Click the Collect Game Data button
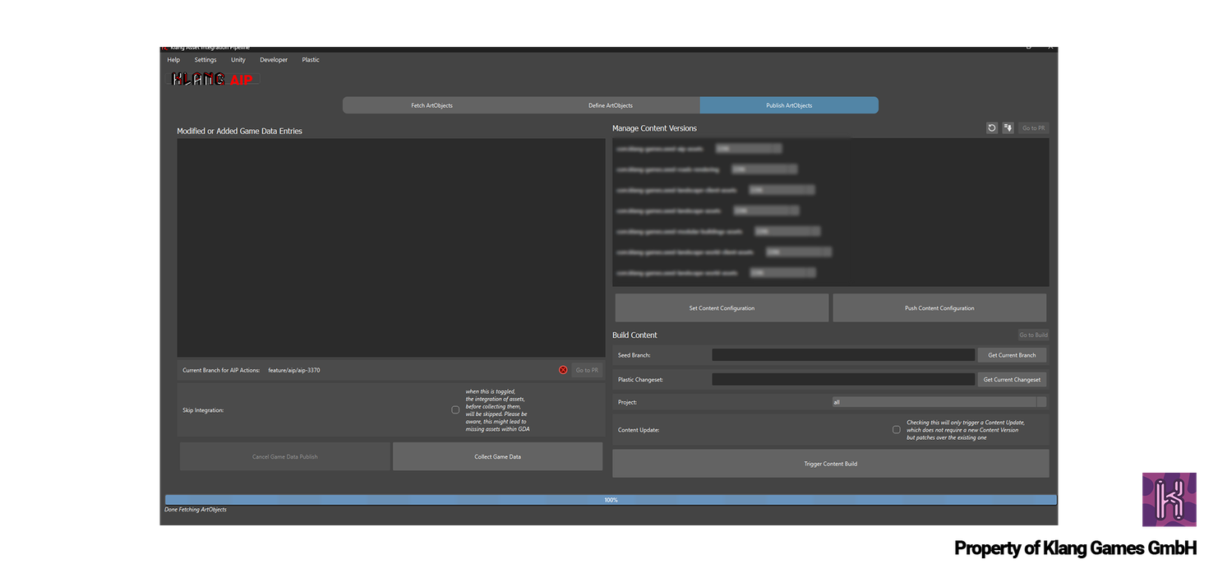Image resolution: width=1218 pixels, height=578 pixels. 497,456
